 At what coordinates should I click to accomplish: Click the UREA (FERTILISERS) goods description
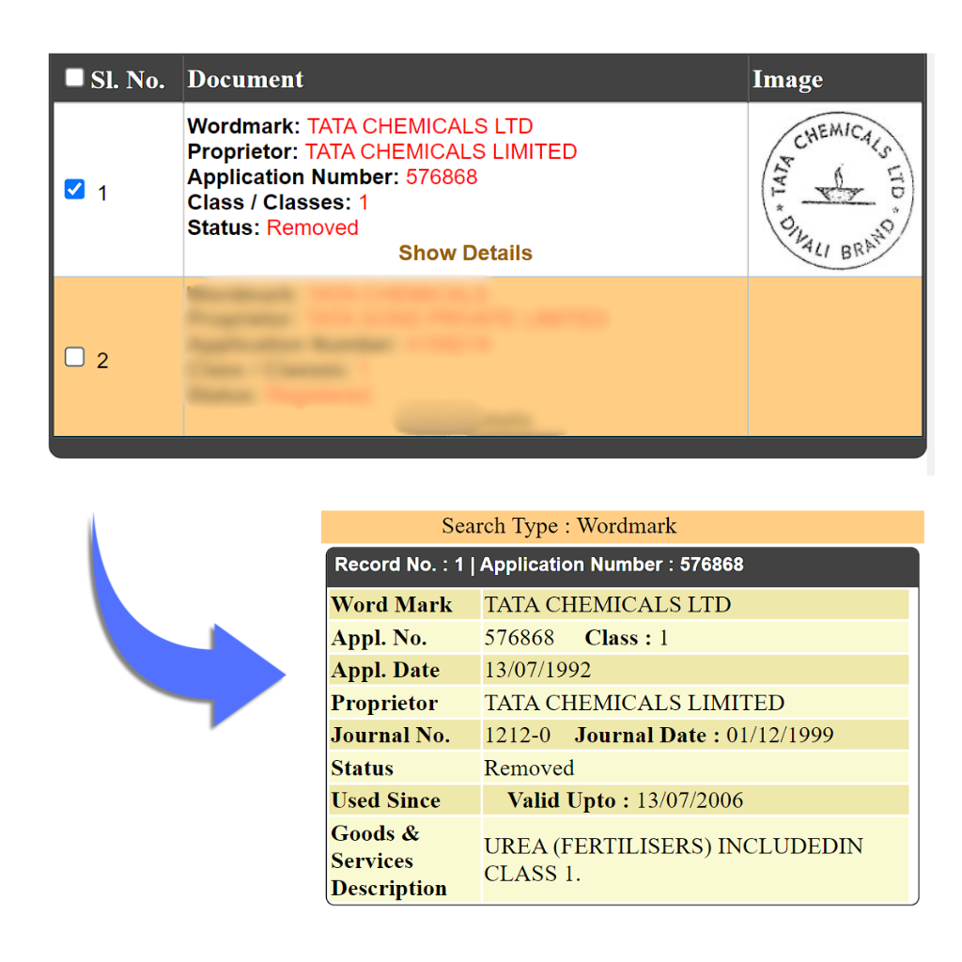673,859
